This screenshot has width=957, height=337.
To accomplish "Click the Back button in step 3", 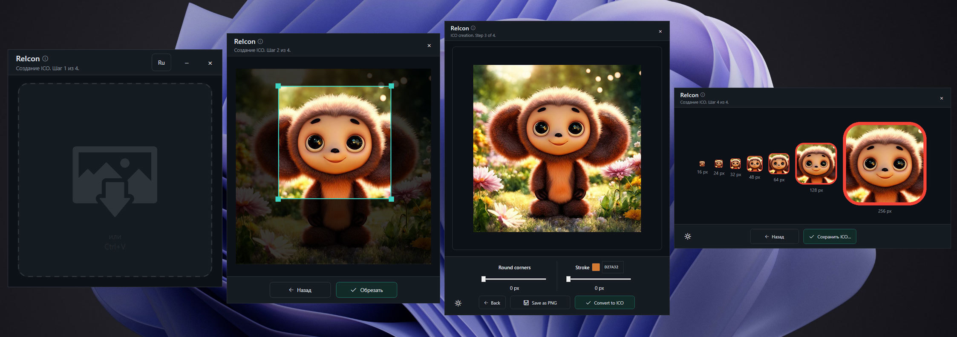I will [x=492, y=303].
